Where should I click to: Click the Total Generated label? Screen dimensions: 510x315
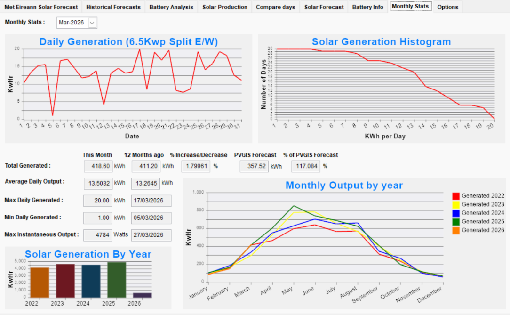click(x=28, y=166)
